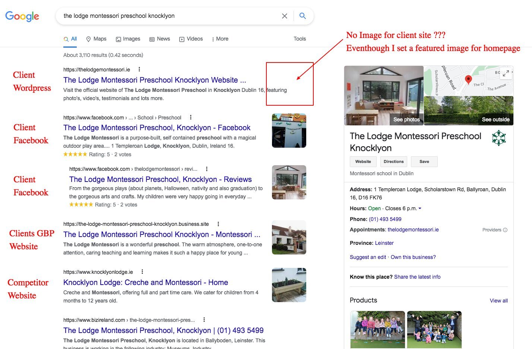Open options for thelodgemontessori.ie result
Screen dimensions: 532x349
tap(139, 69)
